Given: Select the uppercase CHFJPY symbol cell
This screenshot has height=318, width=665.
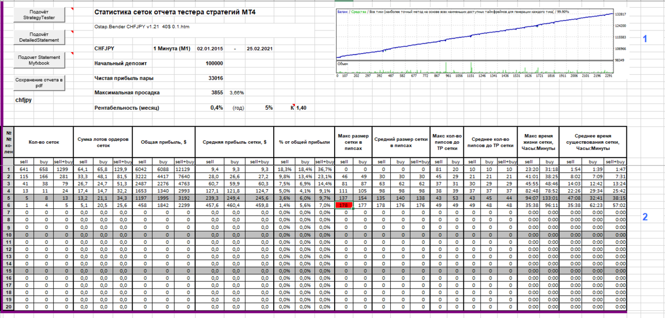Looking at the screenshot, I should coord(104,48).
